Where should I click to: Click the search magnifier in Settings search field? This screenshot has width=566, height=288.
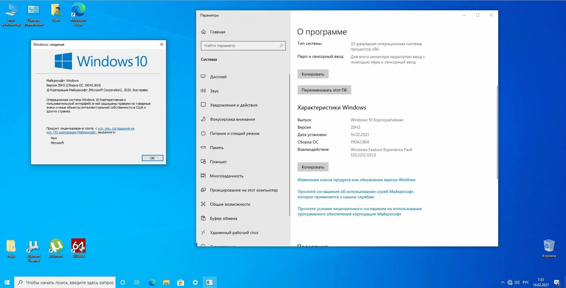click(x=281, y=45)
